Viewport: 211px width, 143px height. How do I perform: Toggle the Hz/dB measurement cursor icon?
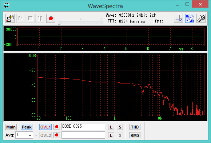(190, 19)
